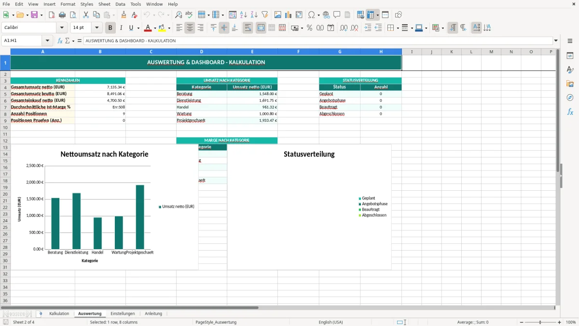Image resolution: width=579 pixels, height=326 pixels.
Task: Cut selection with scissors icon
Action: [x=85, y=15]
